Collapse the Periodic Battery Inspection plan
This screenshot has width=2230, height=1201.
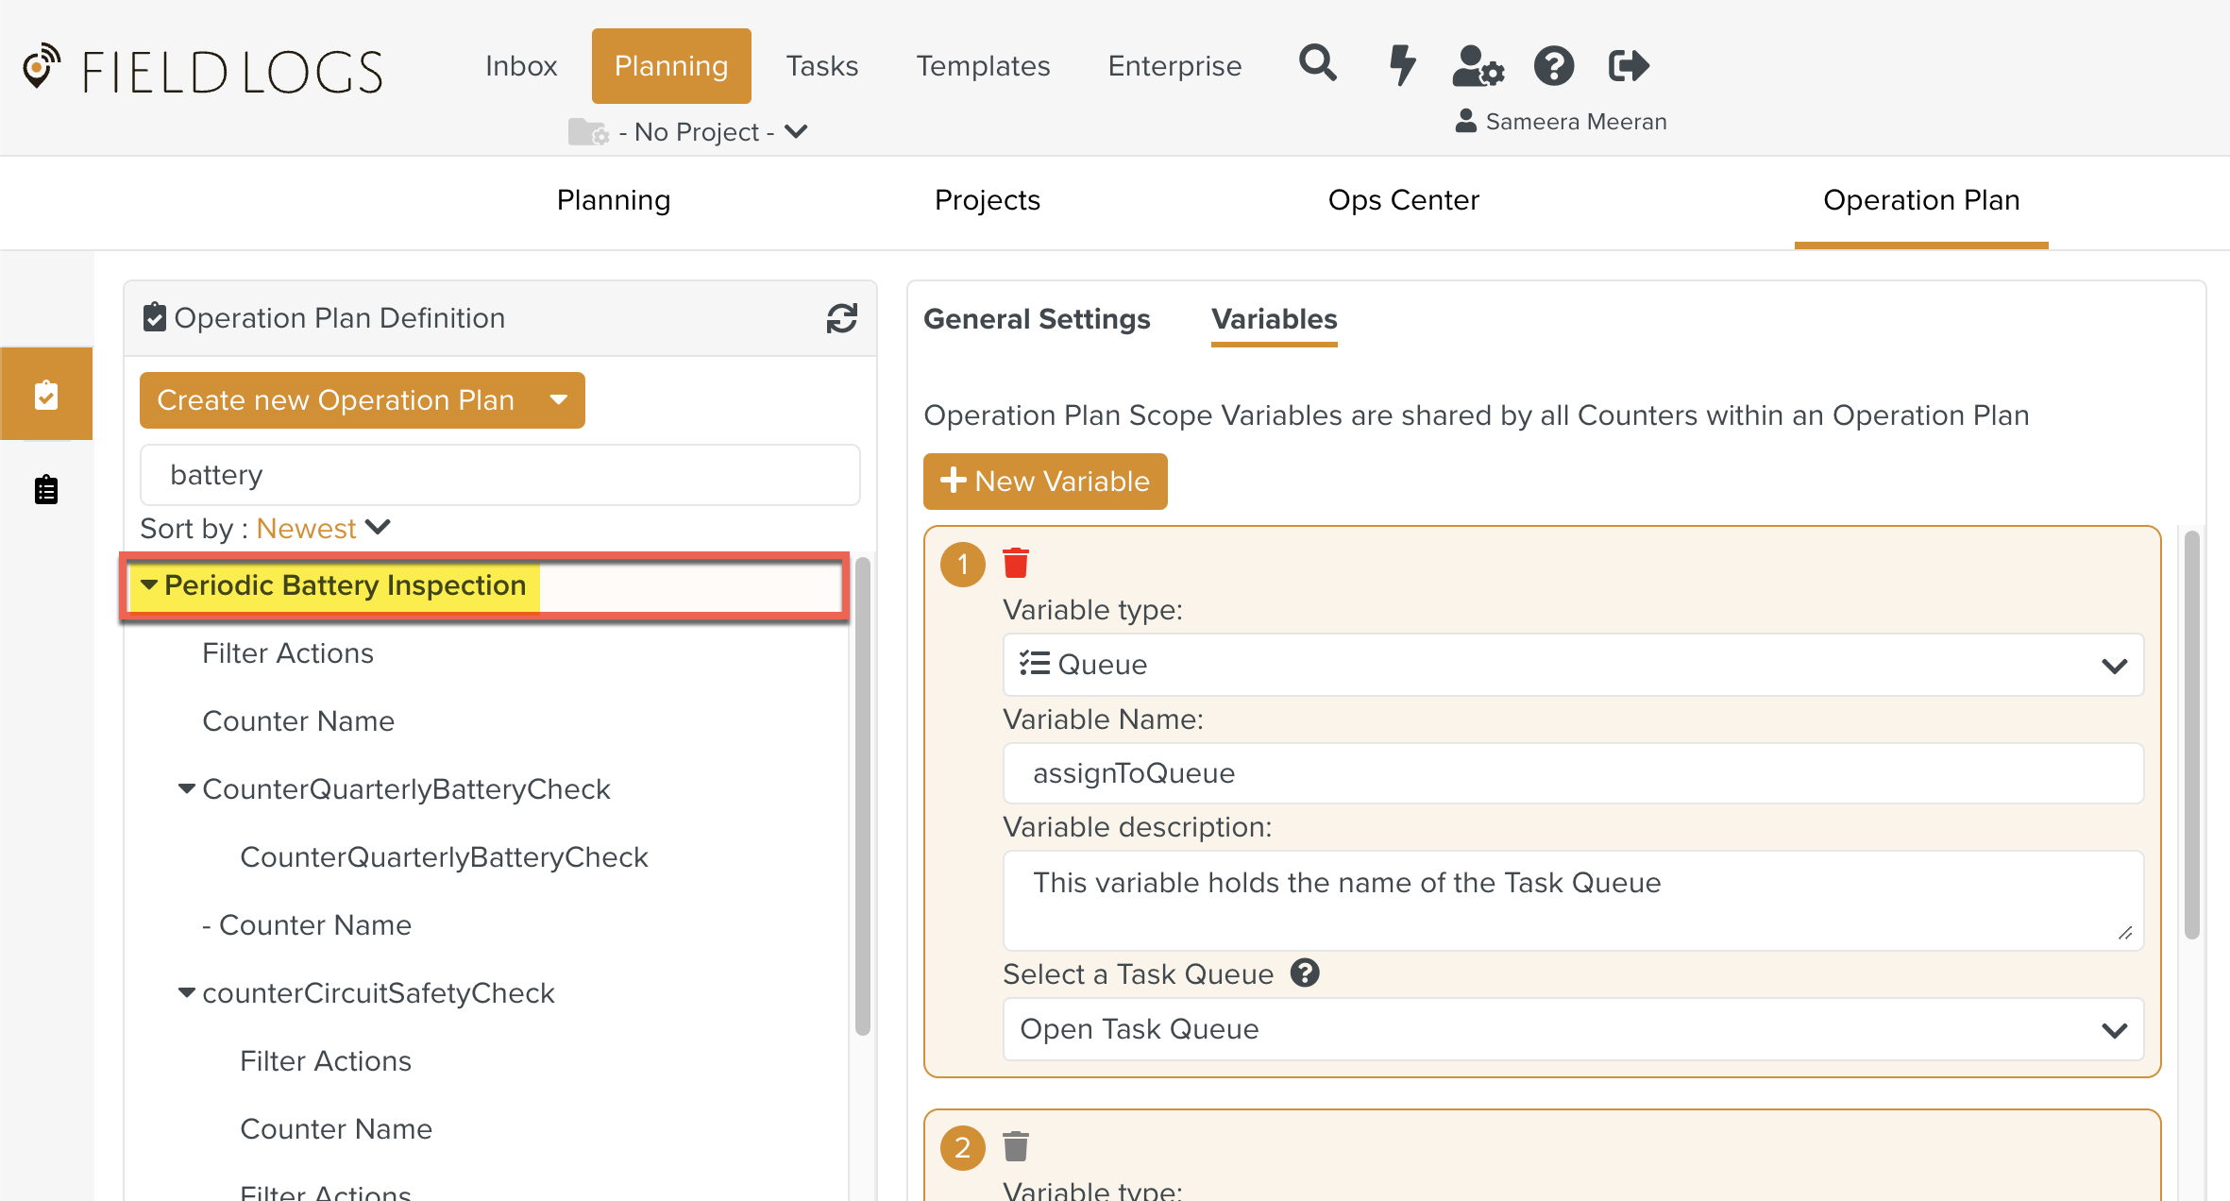point(149,585)
